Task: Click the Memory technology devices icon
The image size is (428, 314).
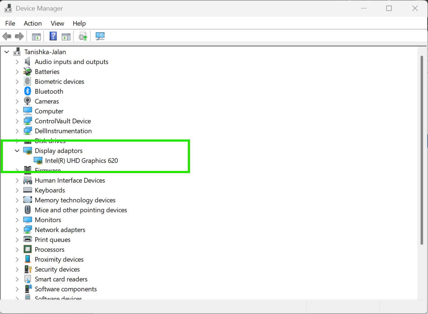Action: (27, 200)
